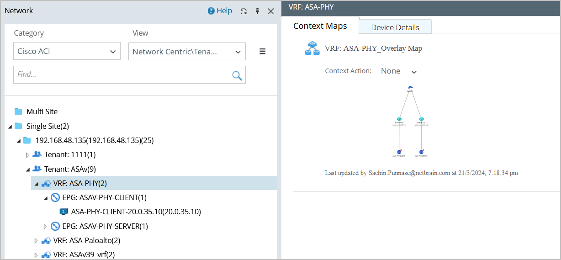Click the ASA-PHY-CLIENT endpoint device icon

click(x=64, y=212)
